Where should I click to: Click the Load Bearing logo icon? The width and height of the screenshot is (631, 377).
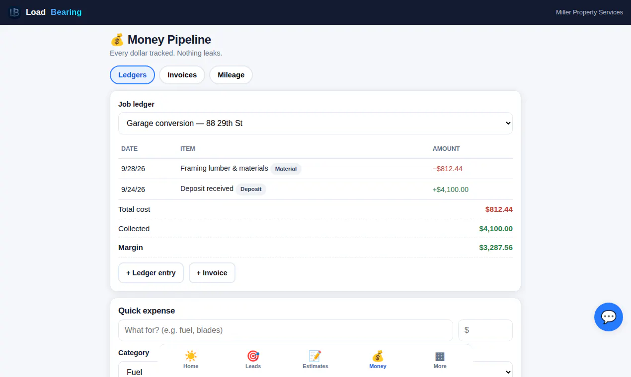(14, 12)
